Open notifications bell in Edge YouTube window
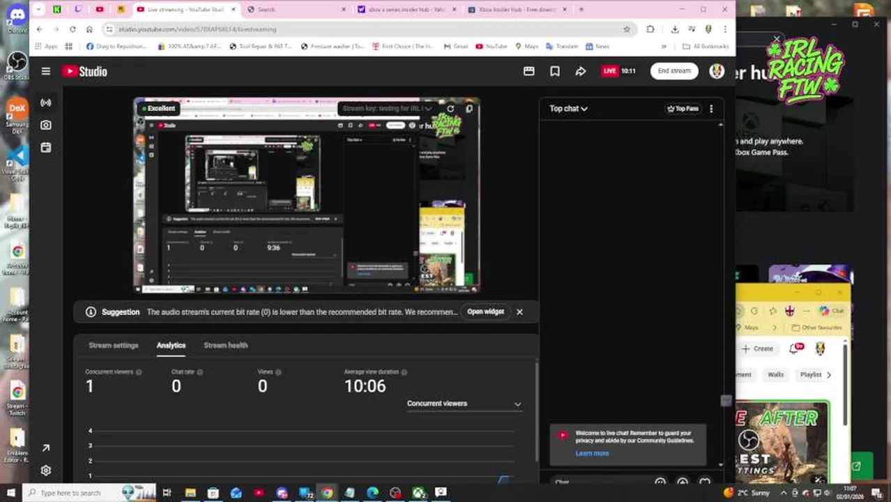Screen dimensions: 891x502 [x=795, y=349]
